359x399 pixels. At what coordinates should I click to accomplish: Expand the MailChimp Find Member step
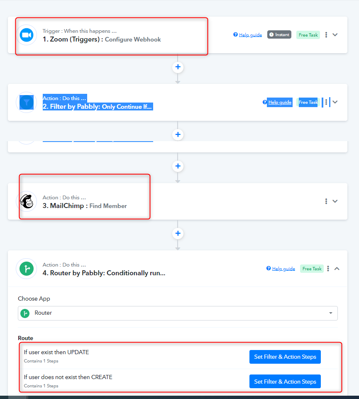click(335, 201)
